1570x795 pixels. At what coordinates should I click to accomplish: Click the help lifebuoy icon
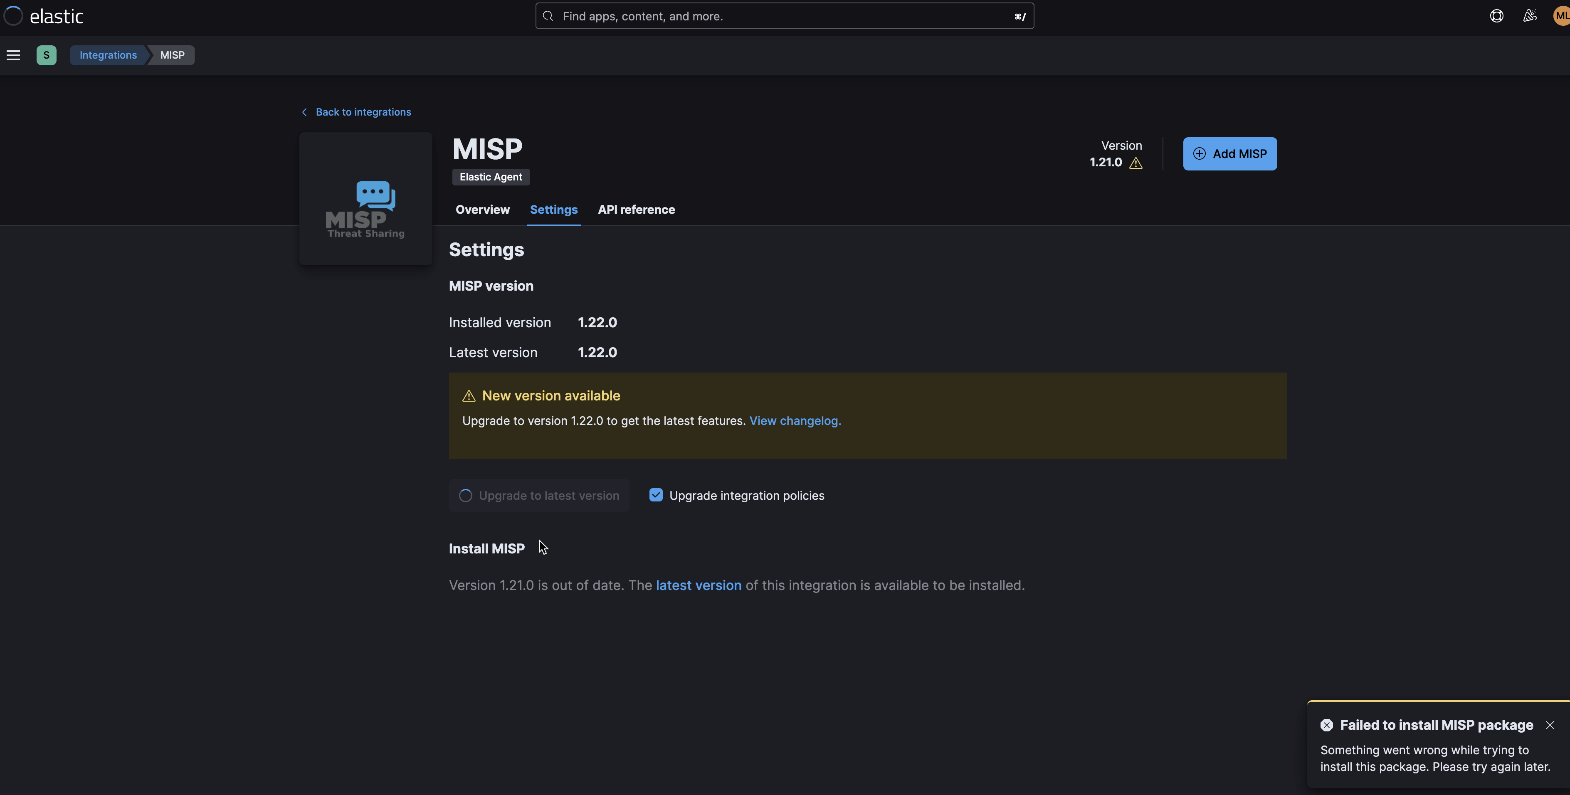pos(1496,16)
